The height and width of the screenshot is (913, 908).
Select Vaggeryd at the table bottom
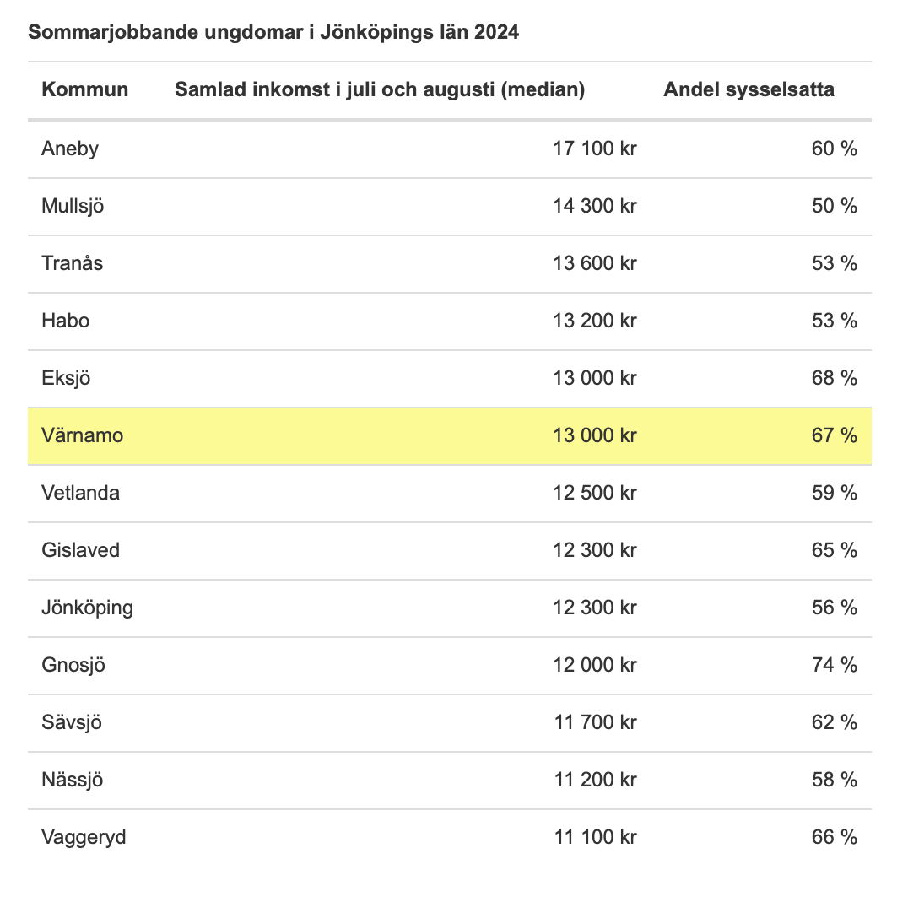tap(84, 837)
